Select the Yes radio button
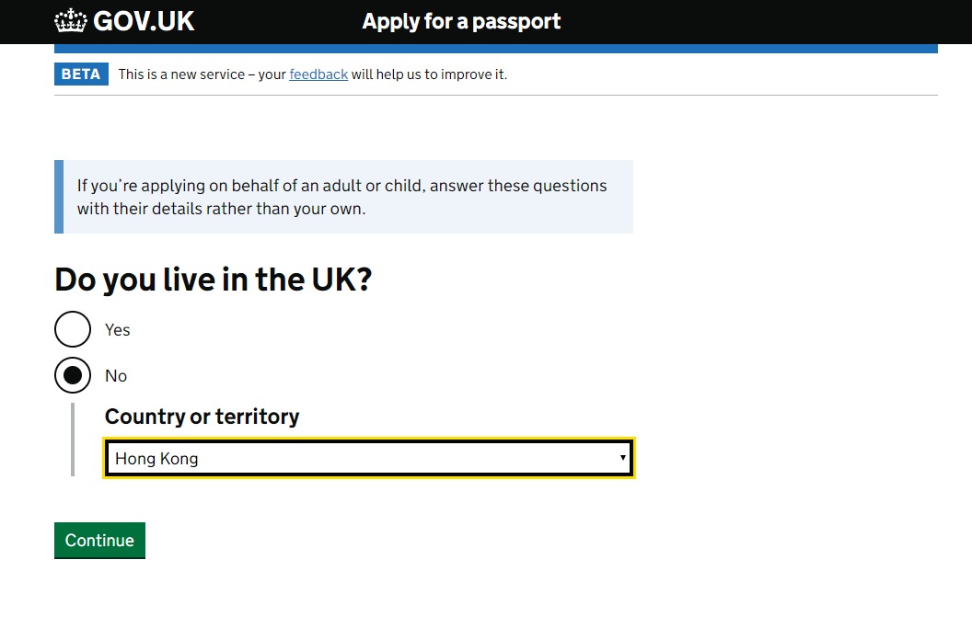 73,329
